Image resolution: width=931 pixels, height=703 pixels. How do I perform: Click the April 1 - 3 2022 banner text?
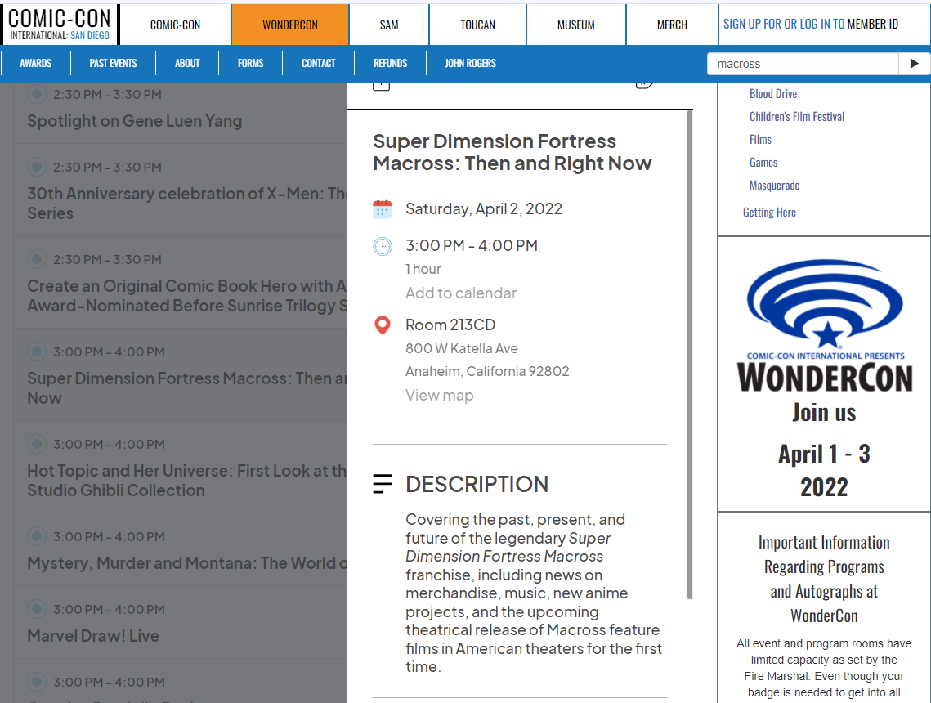click(x=824, y=470)
